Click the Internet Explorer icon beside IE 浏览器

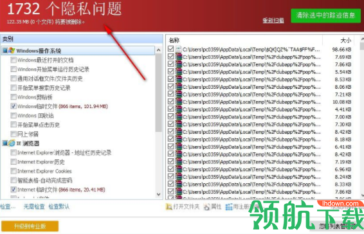tap(12, 143)
